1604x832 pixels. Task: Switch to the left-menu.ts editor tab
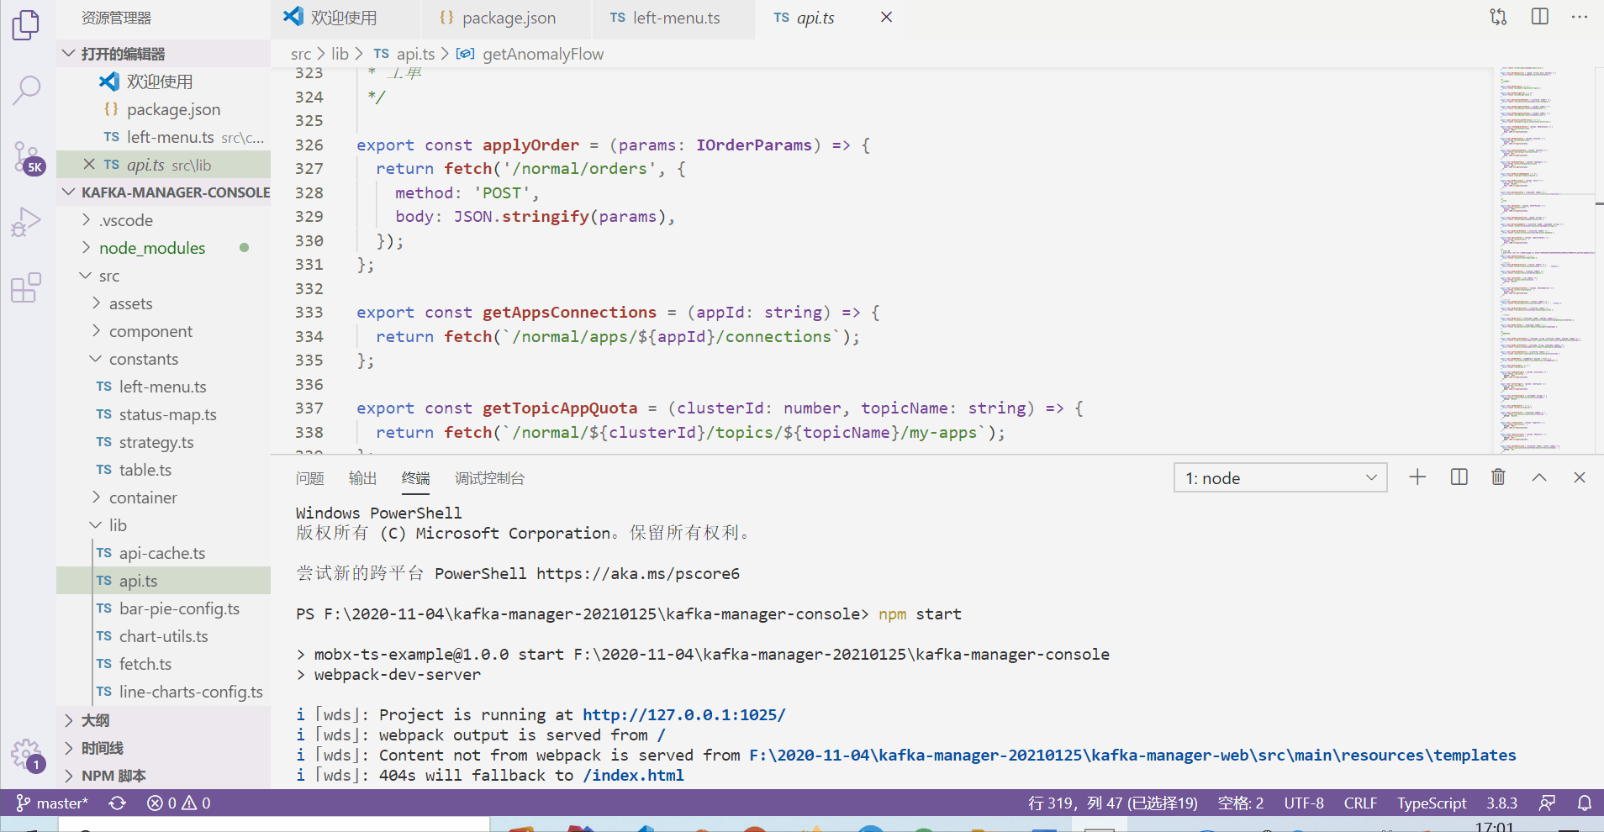tap(674, 18)
